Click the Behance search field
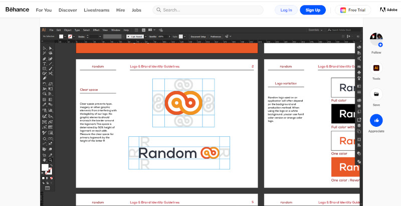This screenshot has height=206, width=401. [208, 10]
